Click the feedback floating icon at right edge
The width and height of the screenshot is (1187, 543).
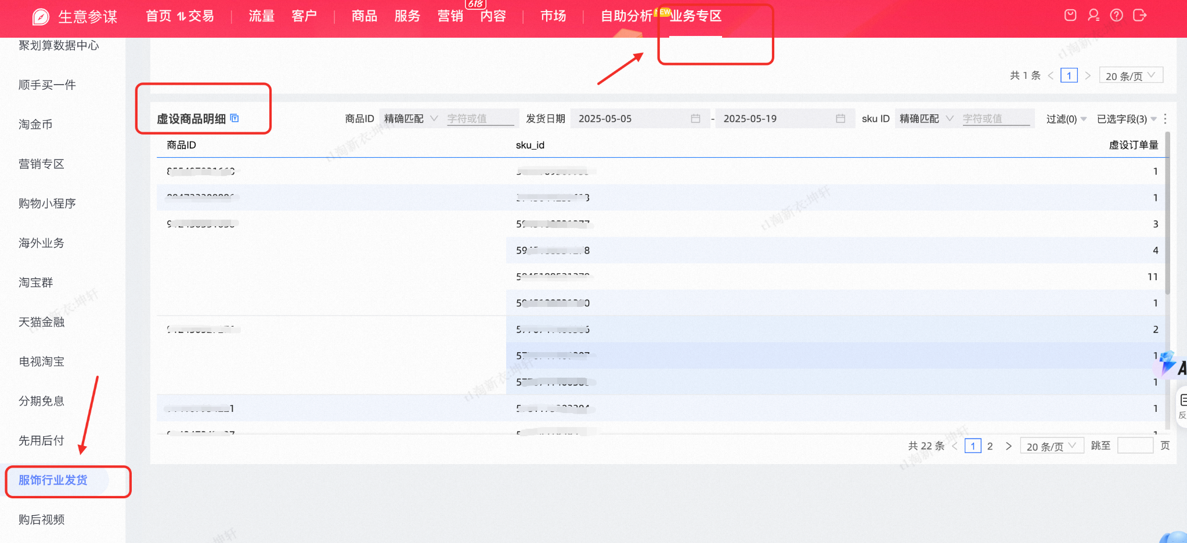point(1182,407)
